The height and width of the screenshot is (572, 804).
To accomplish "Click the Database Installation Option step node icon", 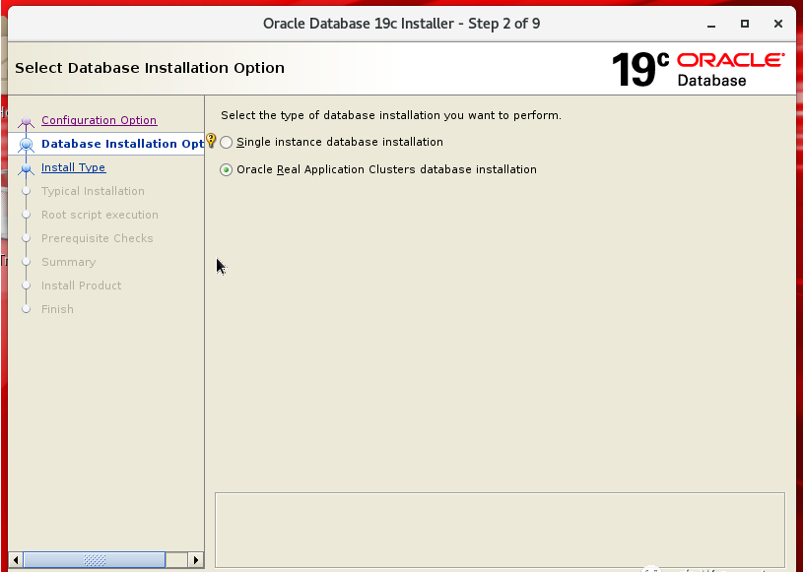I will [27, 145].
